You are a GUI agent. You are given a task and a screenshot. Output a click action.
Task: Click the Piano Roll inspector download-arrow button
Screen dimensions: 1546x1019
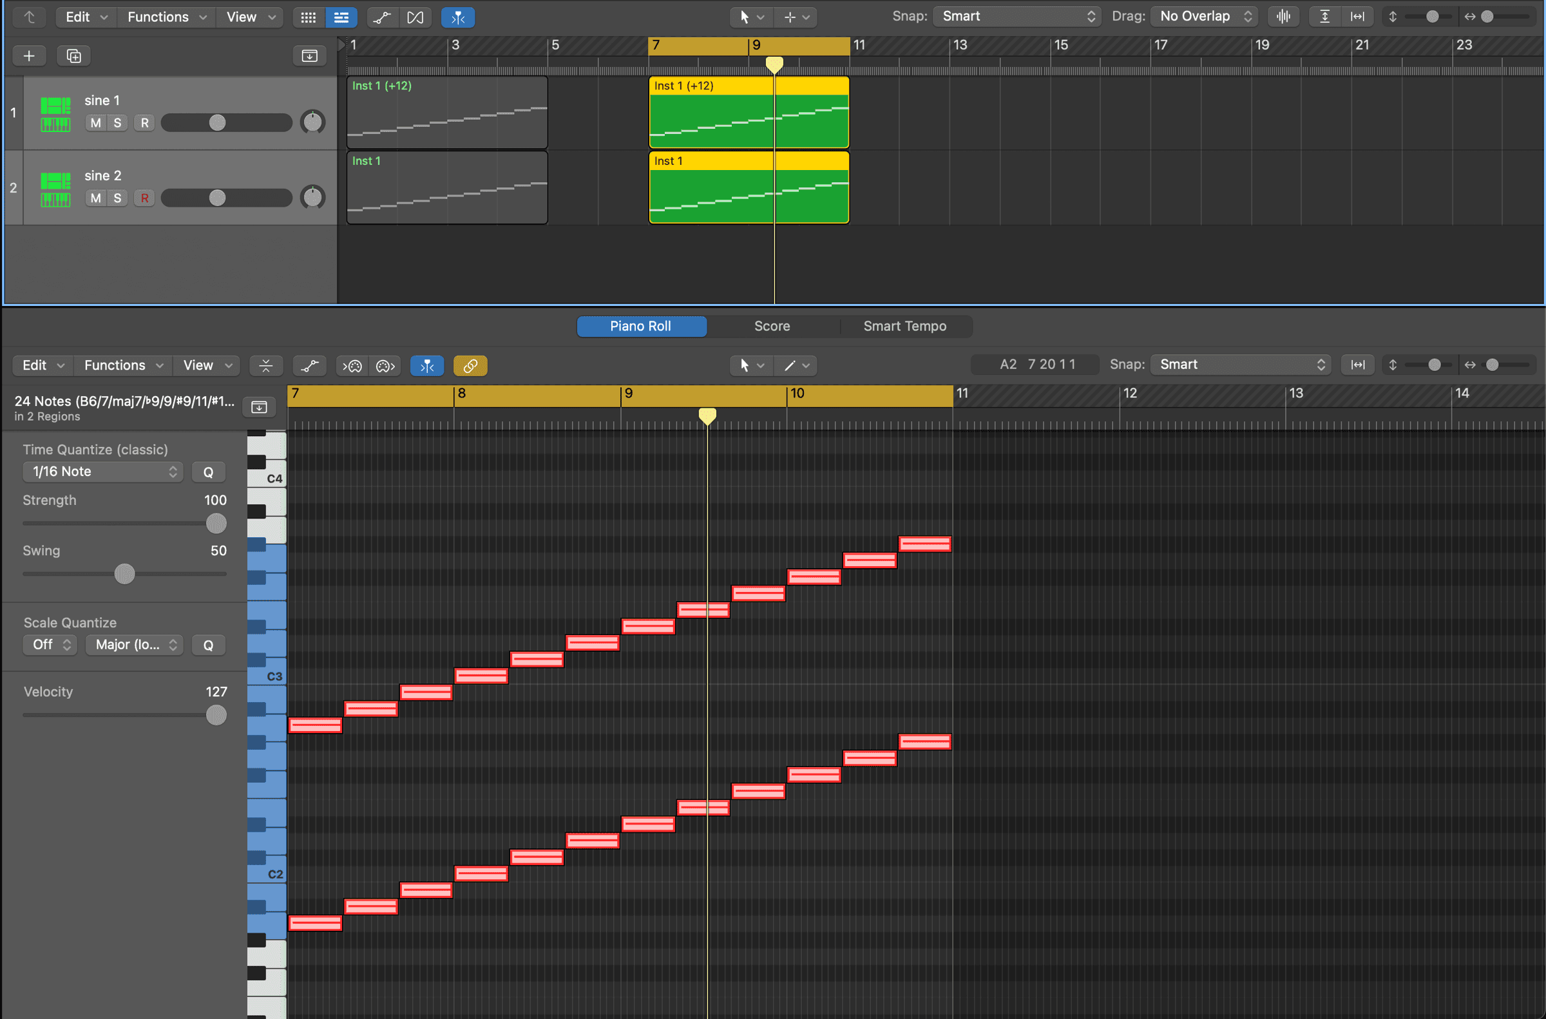[260, 408]
